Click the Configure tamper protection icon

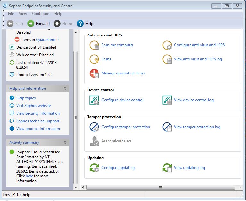click(94, 127)
